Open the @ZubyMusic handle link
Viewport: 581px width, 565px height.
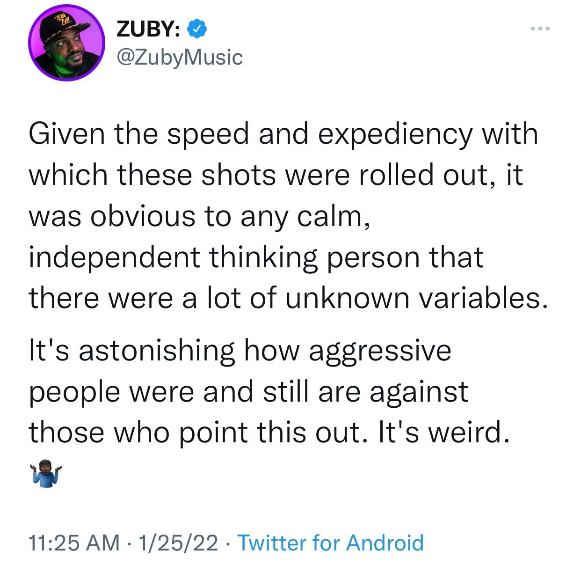tap(179, 57)
